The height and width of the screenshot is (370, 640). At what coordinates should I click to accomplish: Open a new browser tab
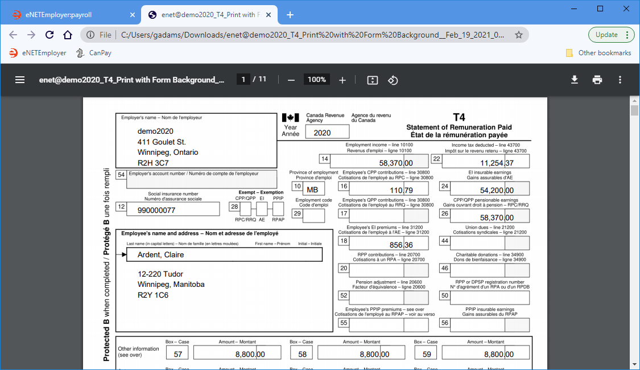[x=290, y=14]
